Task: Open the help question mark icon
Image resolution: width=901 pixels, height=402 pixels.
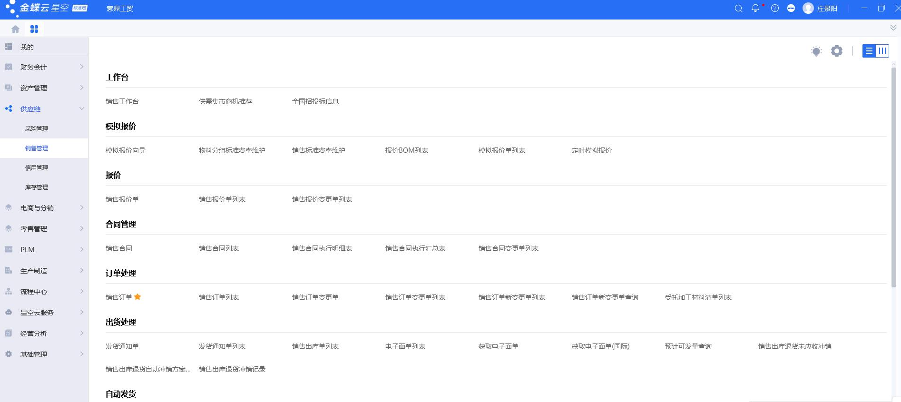Action: [775, 9]
